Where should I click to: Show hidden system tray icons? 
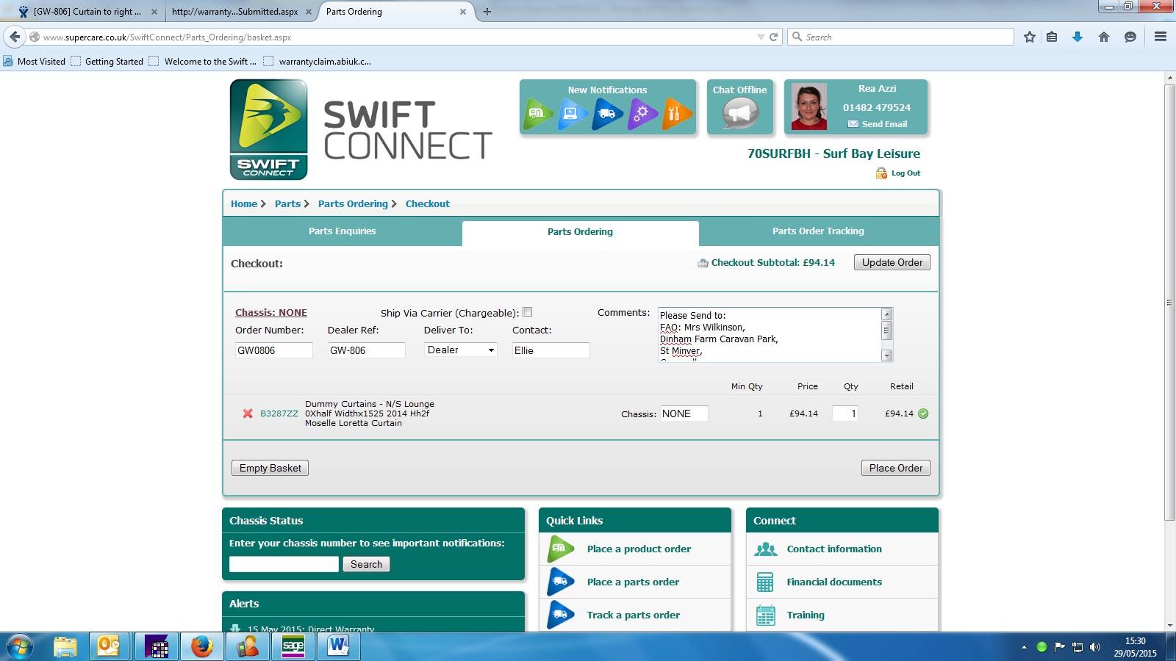pyautogui.click(x=1023, y=647)
